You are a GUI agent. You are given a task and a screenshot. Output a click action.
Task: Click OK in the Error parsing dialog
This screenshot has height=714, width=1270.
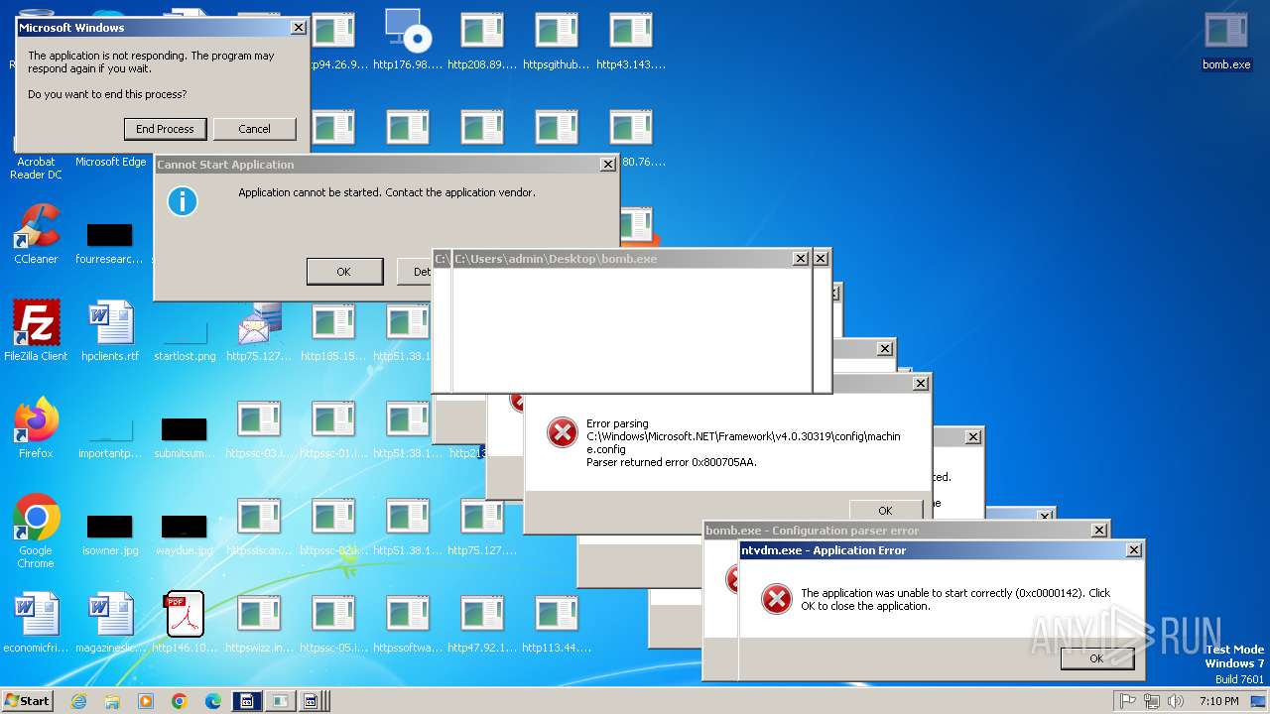[885, 511]
